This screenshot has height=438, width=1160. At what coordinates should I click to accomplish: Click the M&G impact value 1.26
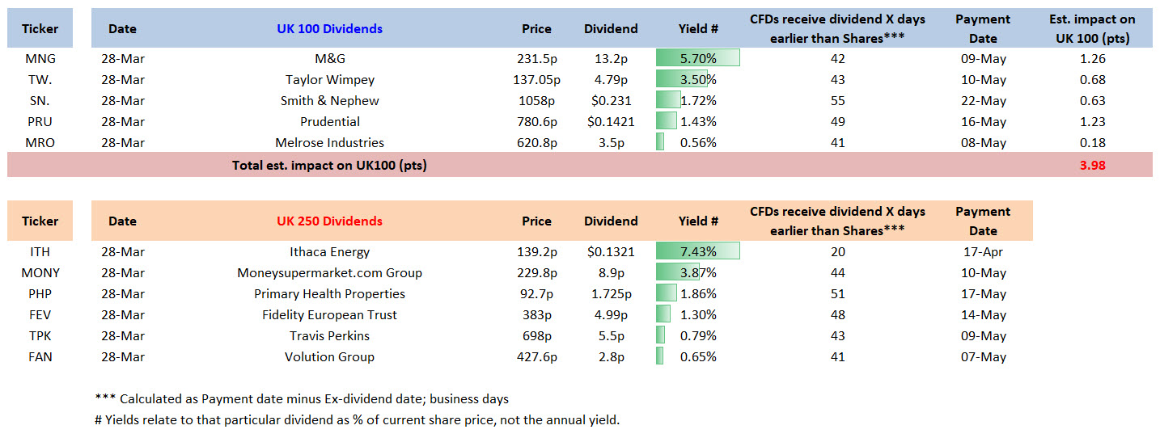tap(1093, 58)
